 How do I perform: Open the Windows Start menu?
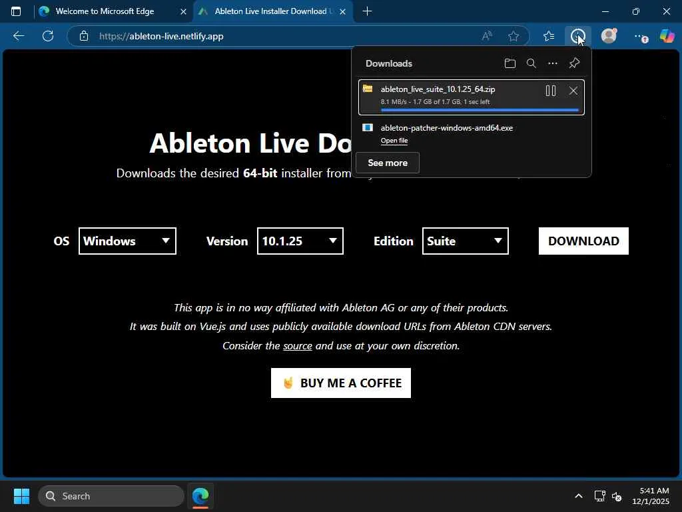[21, 496]
